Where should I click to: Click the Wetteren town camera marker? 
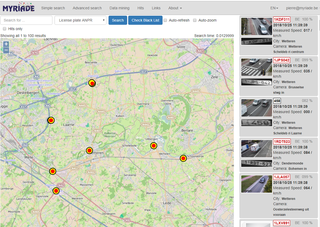pyautogui.click(x=89, y=151)
